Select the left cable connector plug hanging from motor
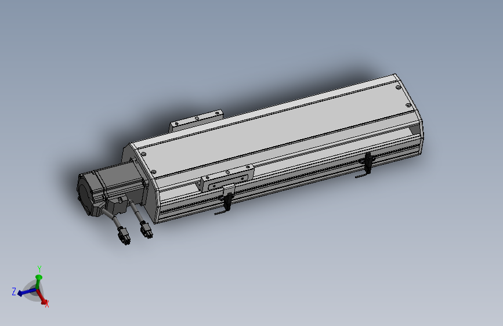This screenshot has width=503, height=326. tap(124, 236)
